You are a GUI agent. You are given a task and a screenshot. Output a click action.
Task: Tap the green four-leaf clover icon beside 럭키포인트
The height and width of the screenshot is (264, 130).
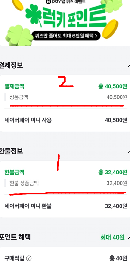(x=34, y=16)
